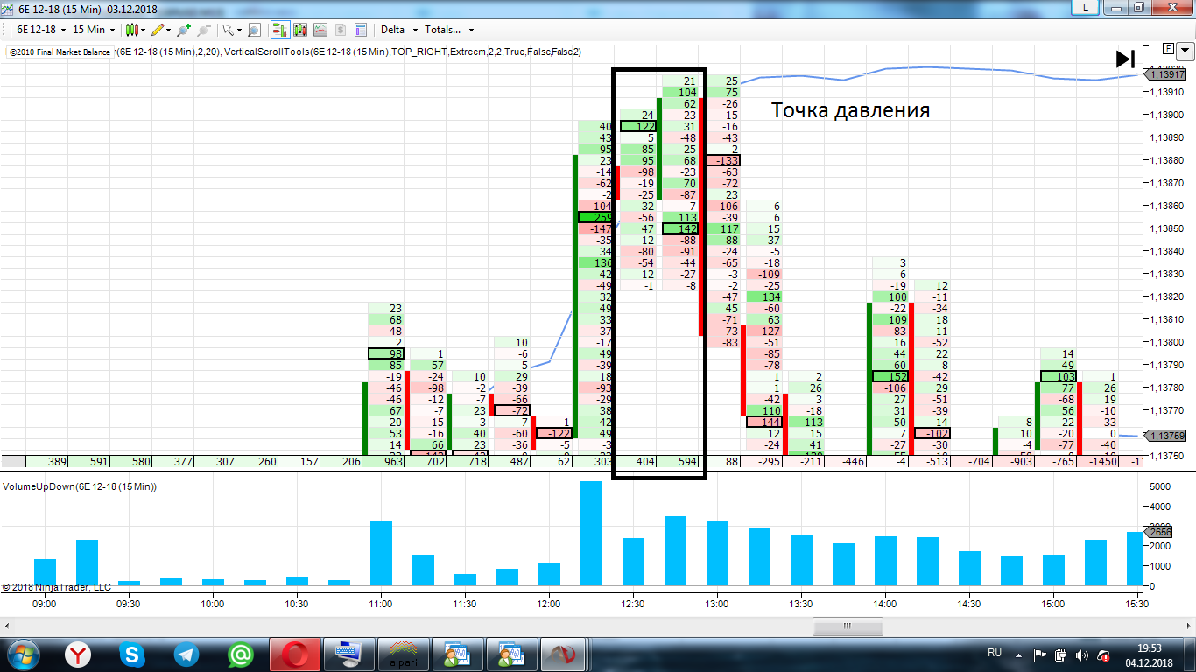This screenshot has height=672, width=1196.
Task: Click the scrollbar left arrow
Action: pos(8,626)
